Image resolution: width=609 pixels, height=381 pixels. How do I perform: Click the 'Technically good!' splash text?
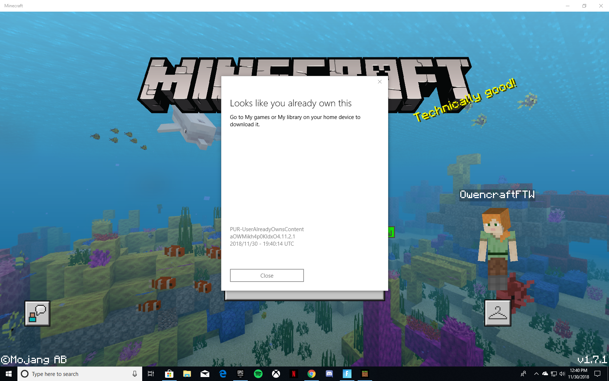(465, 99)
